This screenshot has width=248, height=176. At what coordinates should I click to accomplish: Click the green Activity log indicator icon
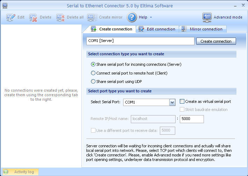pyautogui.click(x=6, y=172)
